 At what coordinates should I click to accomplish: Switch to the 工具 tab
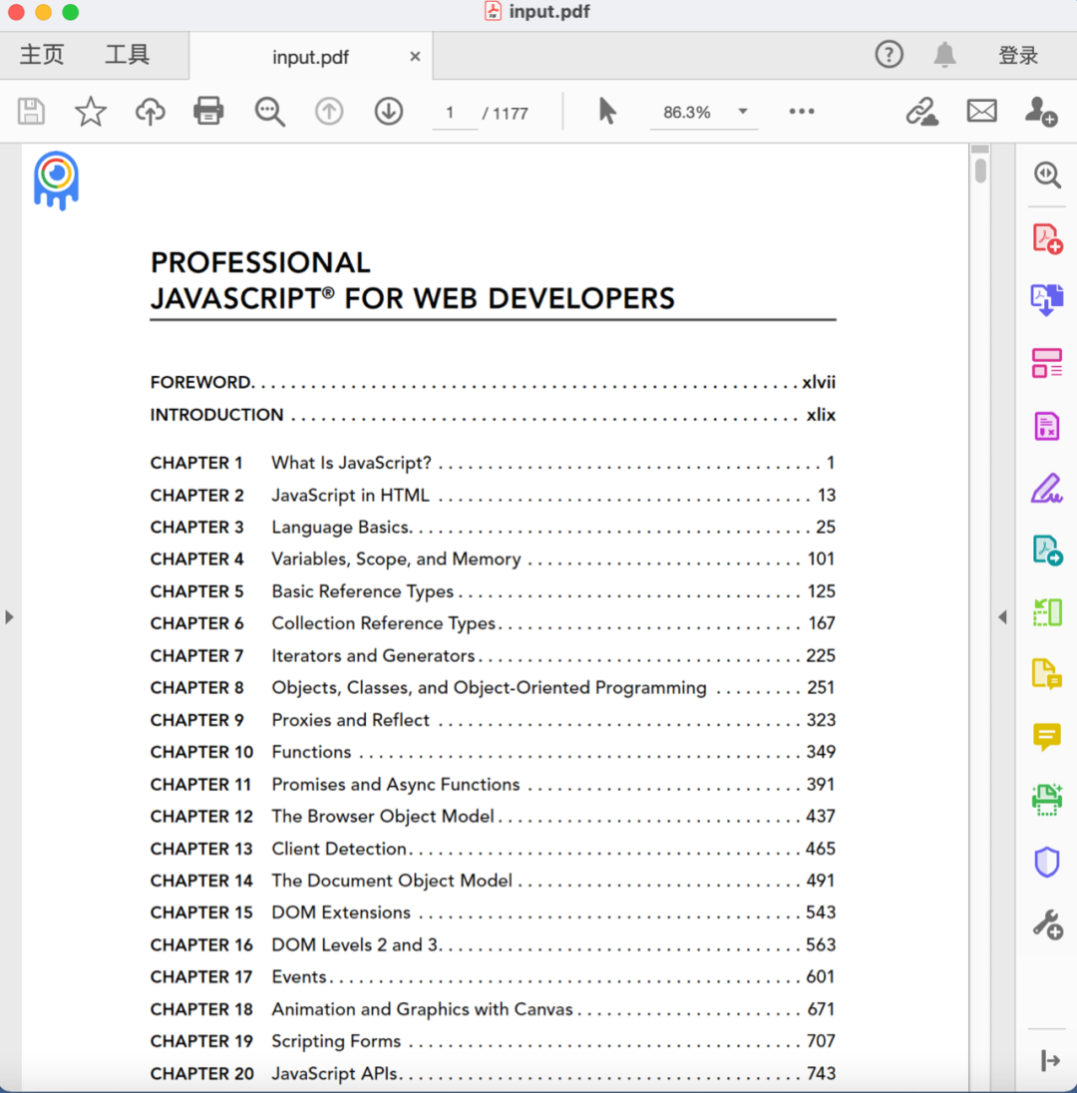128,55
